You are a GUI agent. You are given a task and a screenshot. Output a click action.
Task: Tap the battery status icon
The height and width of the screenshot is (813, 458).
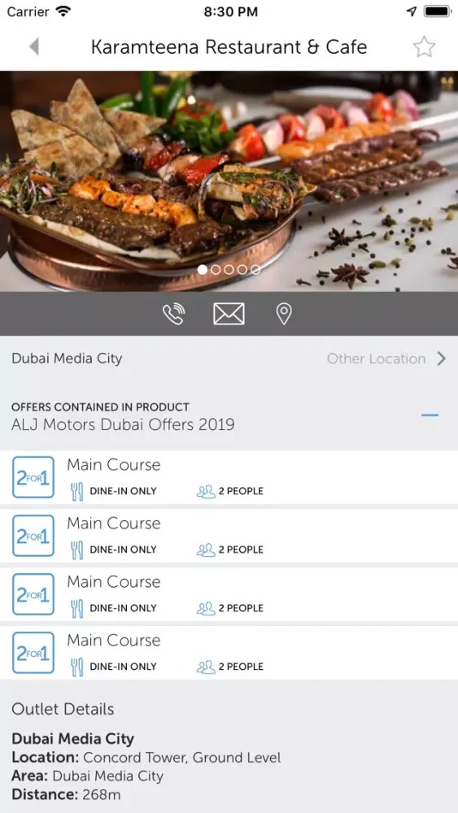tap(438, 11)
